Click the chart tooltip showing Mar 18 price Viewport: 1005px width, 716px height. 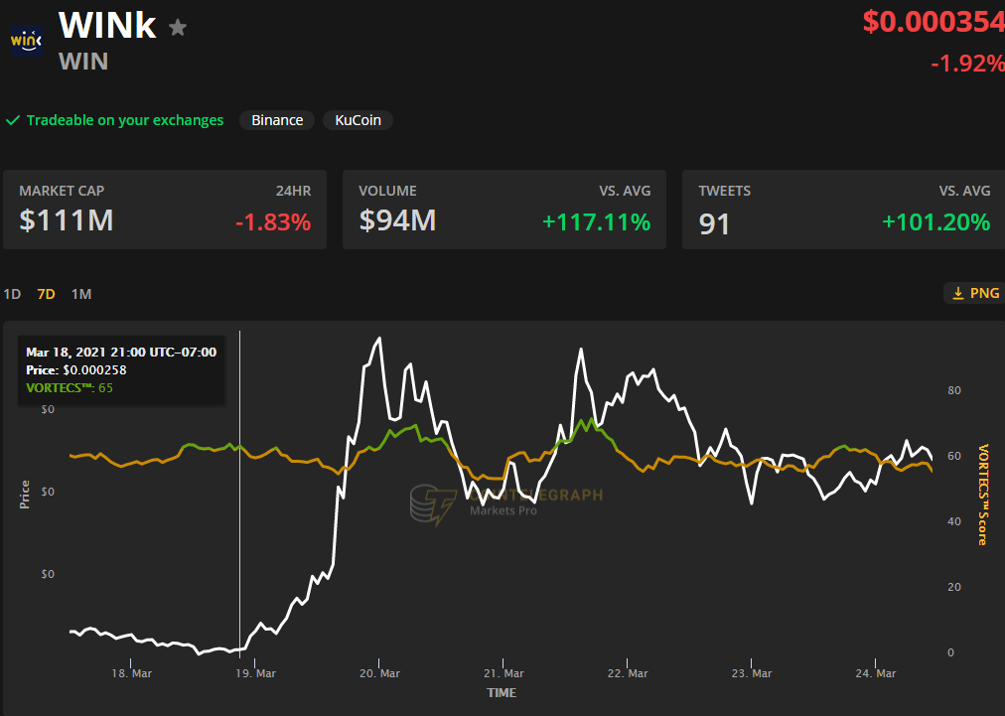coord(122,368)
